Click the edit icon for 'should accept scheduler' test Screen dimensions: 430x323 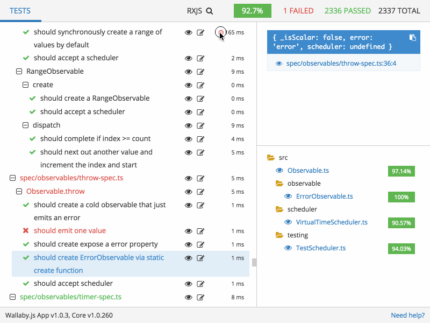coord(200,284)
